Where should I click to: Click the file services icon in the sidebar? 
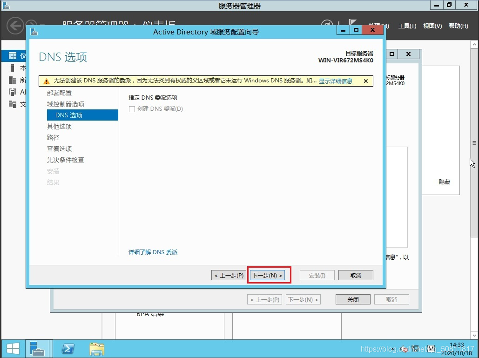click(13, 104)
